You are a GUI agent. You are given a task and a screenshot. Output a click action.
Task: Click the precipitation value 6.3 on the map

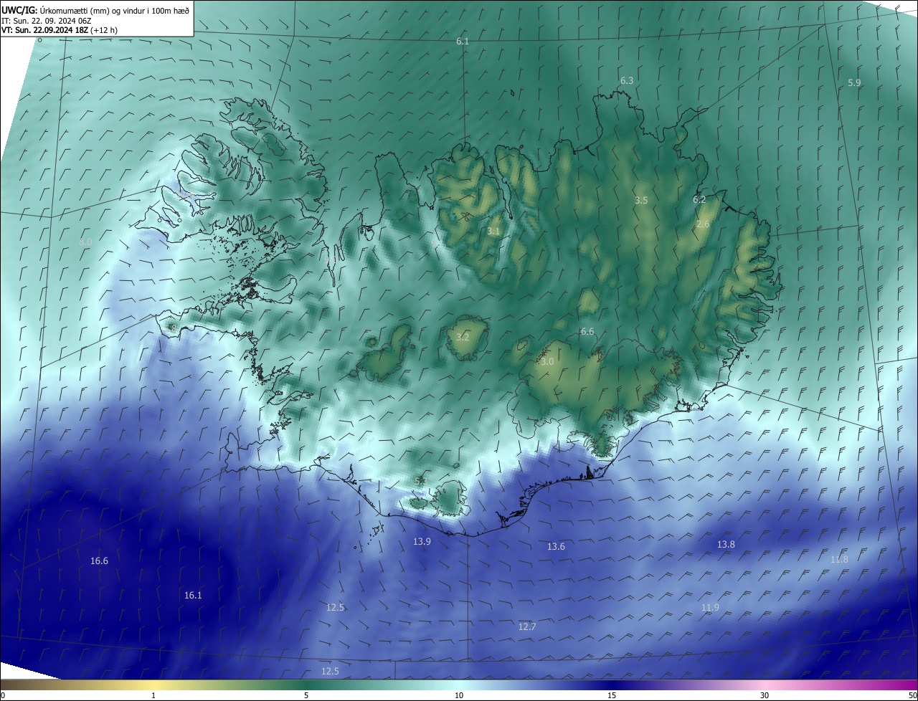coord(627,81)
